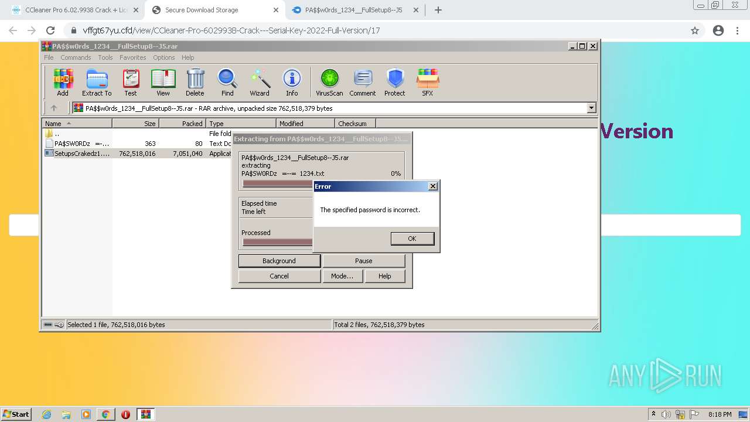Open the archive Info icon
Screen dimensions: 750x422
[x=292, y=82]
